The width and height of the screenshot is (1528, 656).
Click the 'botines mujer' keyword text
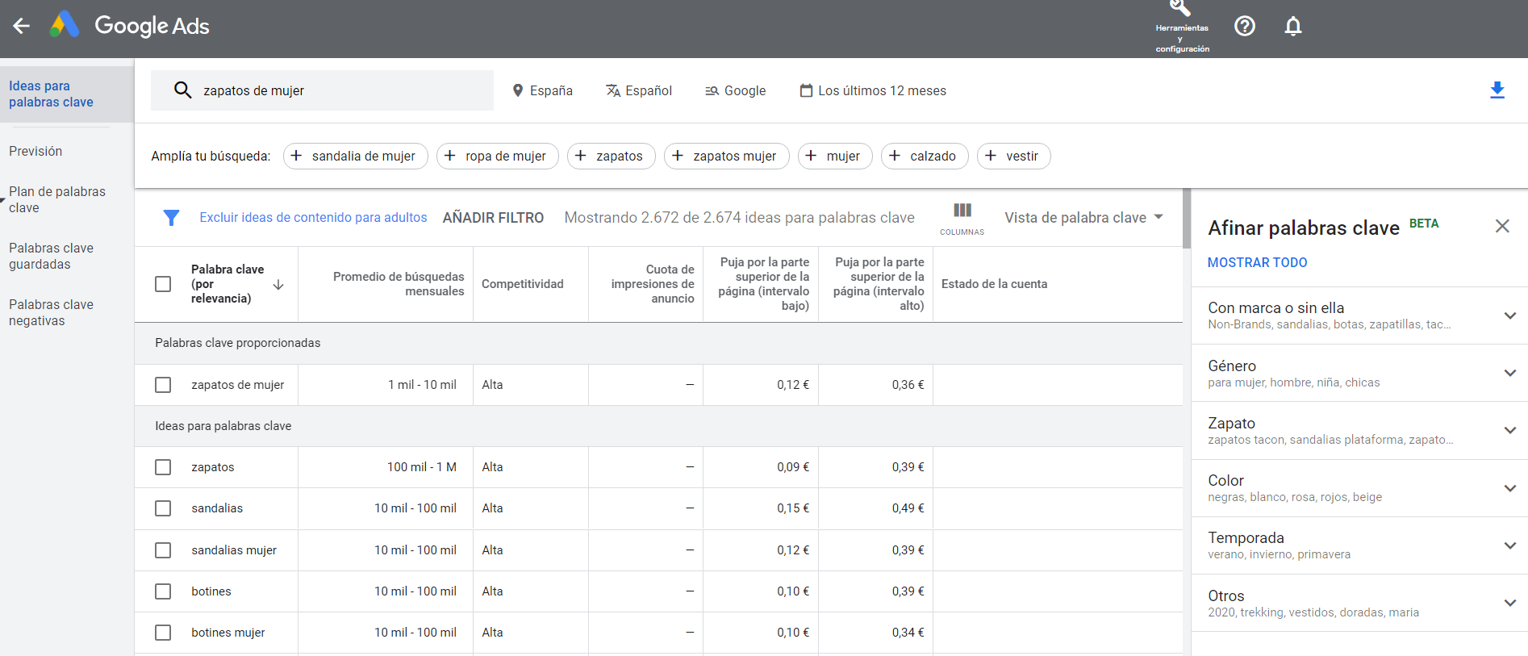click(x=228, y=633)
